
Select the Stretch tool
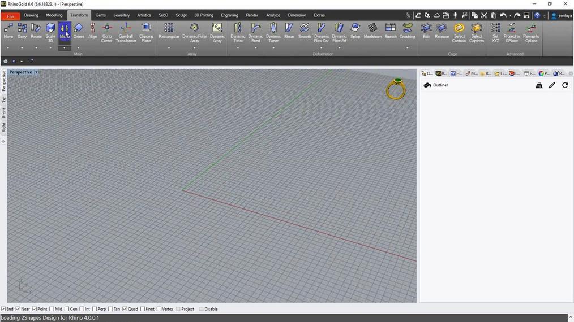point(391,31)
